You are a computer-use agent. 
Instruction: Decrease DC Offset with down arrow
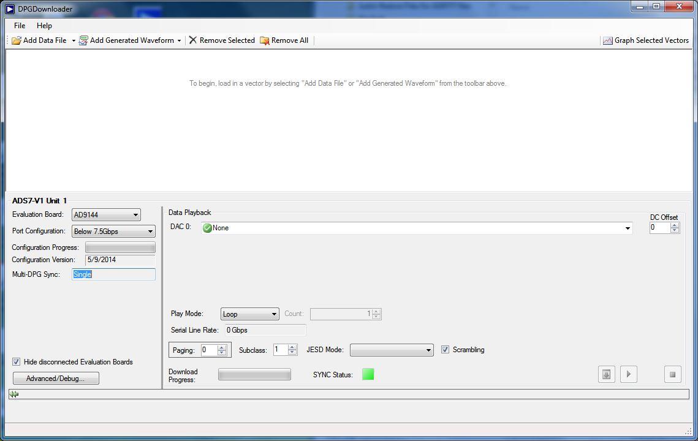point(675,230)
